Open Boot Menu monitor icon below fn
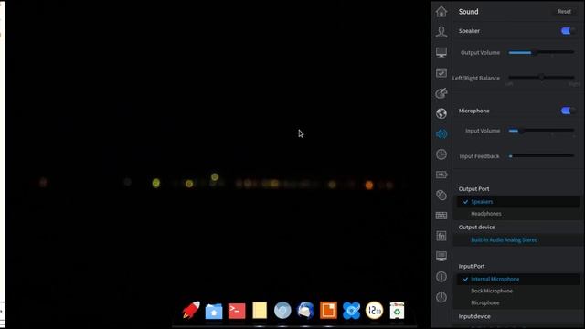Viewport: 585px width, 329px height. click(x=441, y=256)
